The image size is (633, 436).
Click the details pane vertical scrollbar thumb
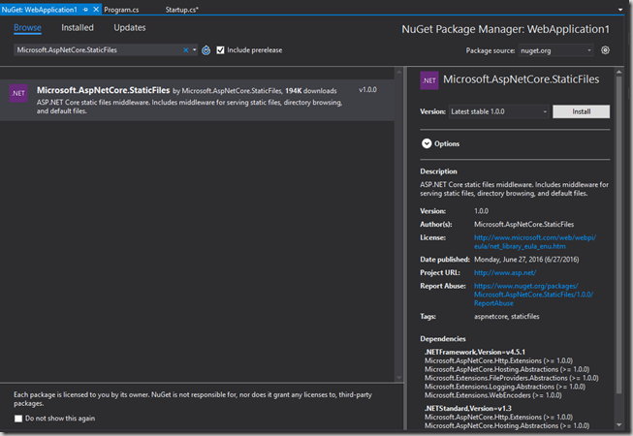tap(618, 234)
